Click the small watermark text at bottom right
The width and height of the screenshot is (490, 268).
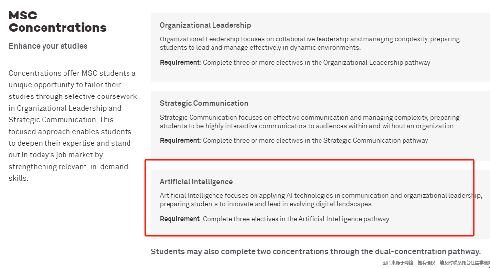tap(436, 263)
